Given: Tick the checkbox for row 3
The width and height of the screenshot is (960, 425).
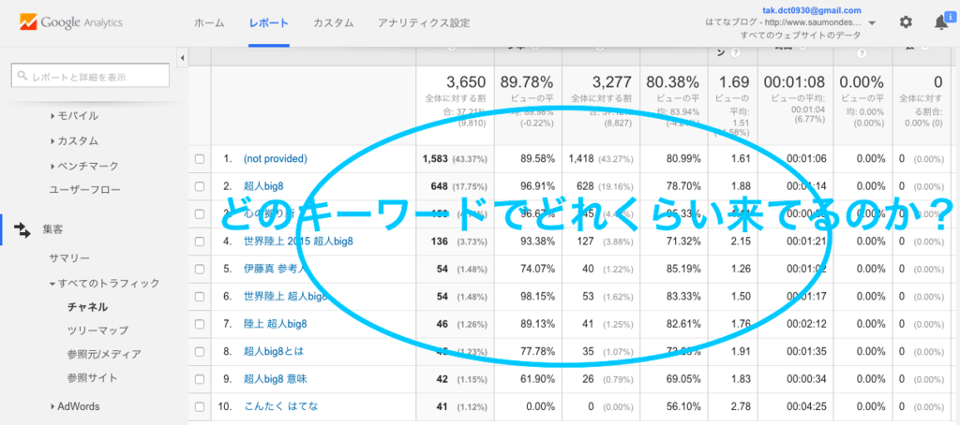Looking at the screenshot, I should (x=200, y=214).
